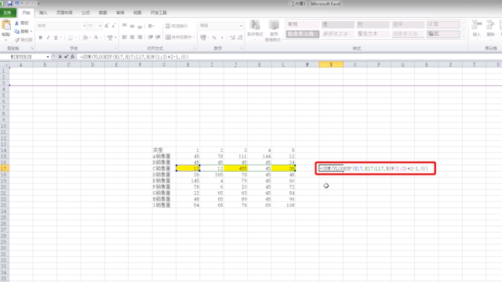502x282 pixels.
Task: Click the Cut scissors icon
Action: [16, 23]
